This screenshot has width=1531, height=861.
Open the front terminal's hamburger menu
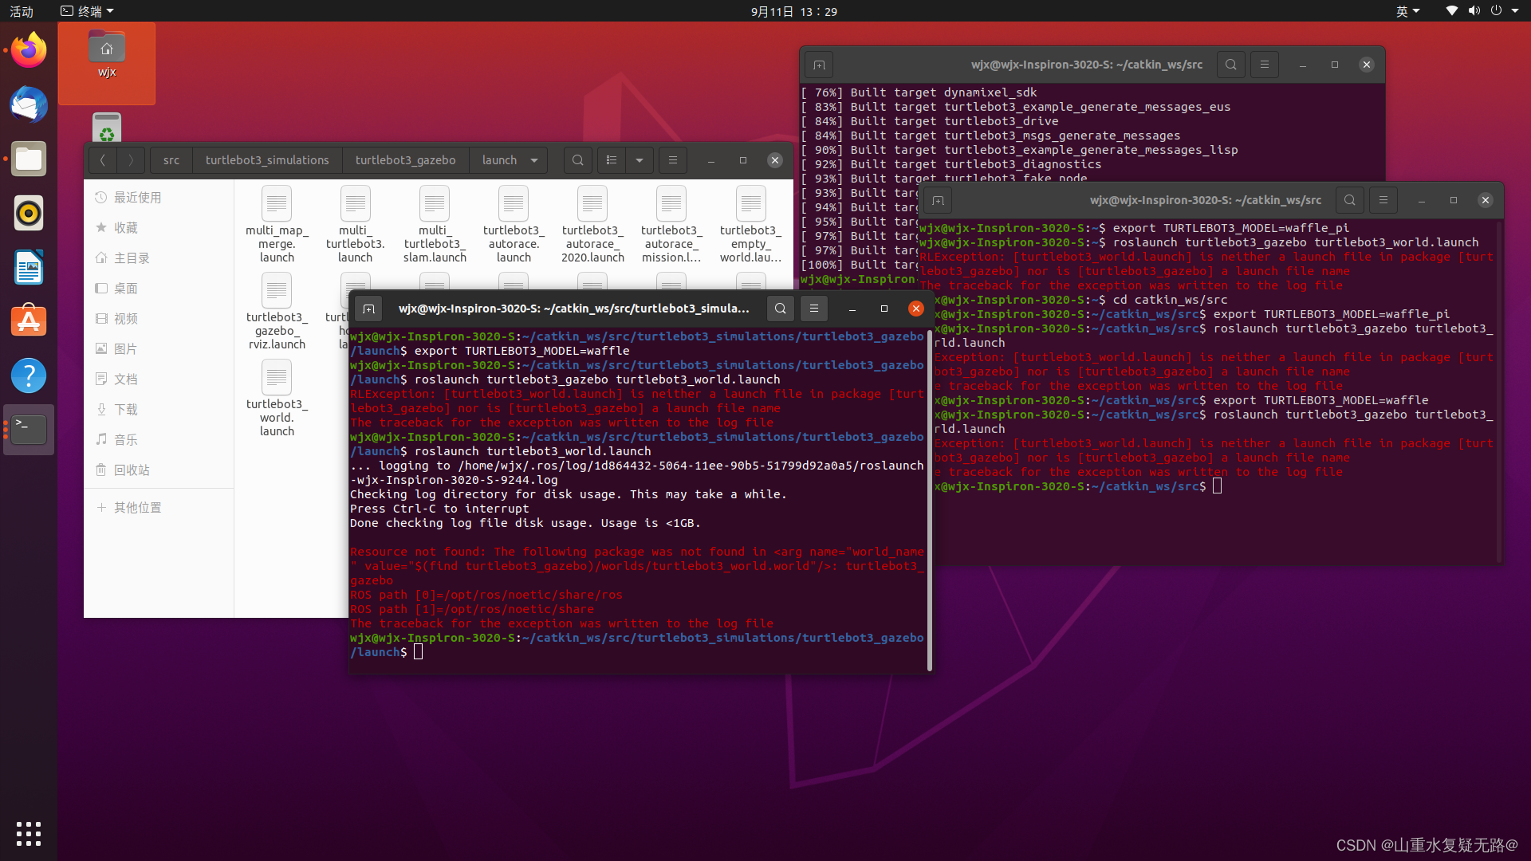[814, 309]
